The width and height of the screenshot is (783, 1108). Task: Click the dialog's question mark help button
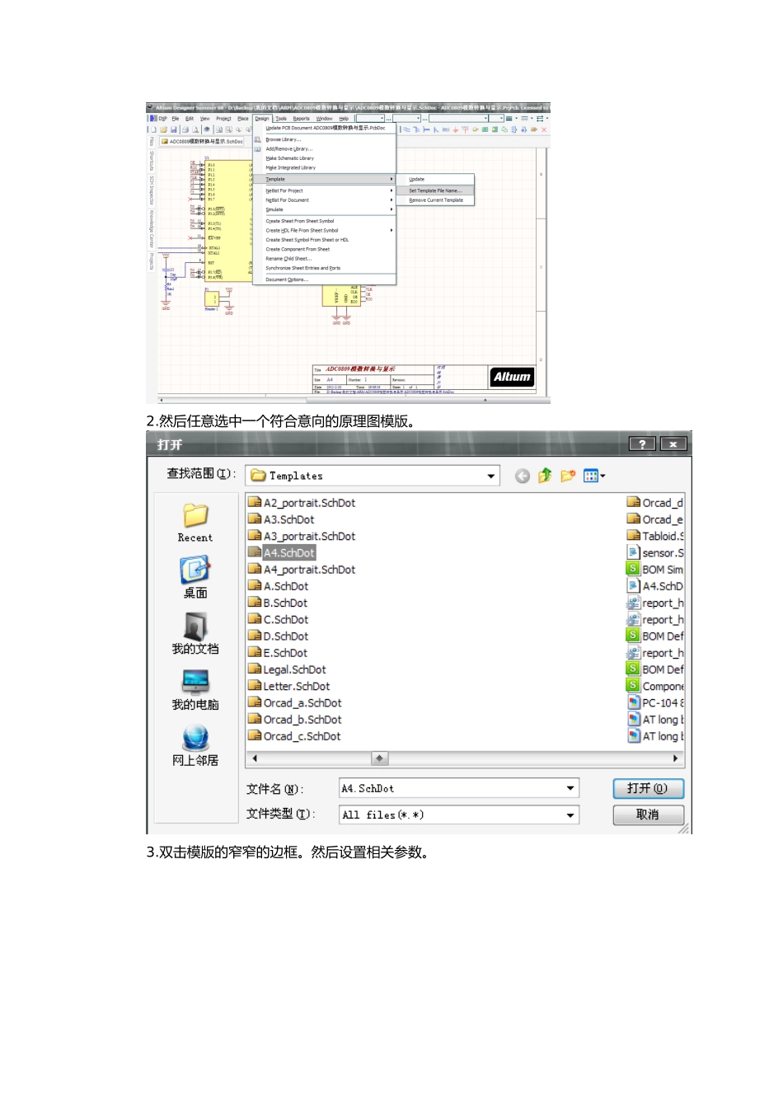pos(642,444)
